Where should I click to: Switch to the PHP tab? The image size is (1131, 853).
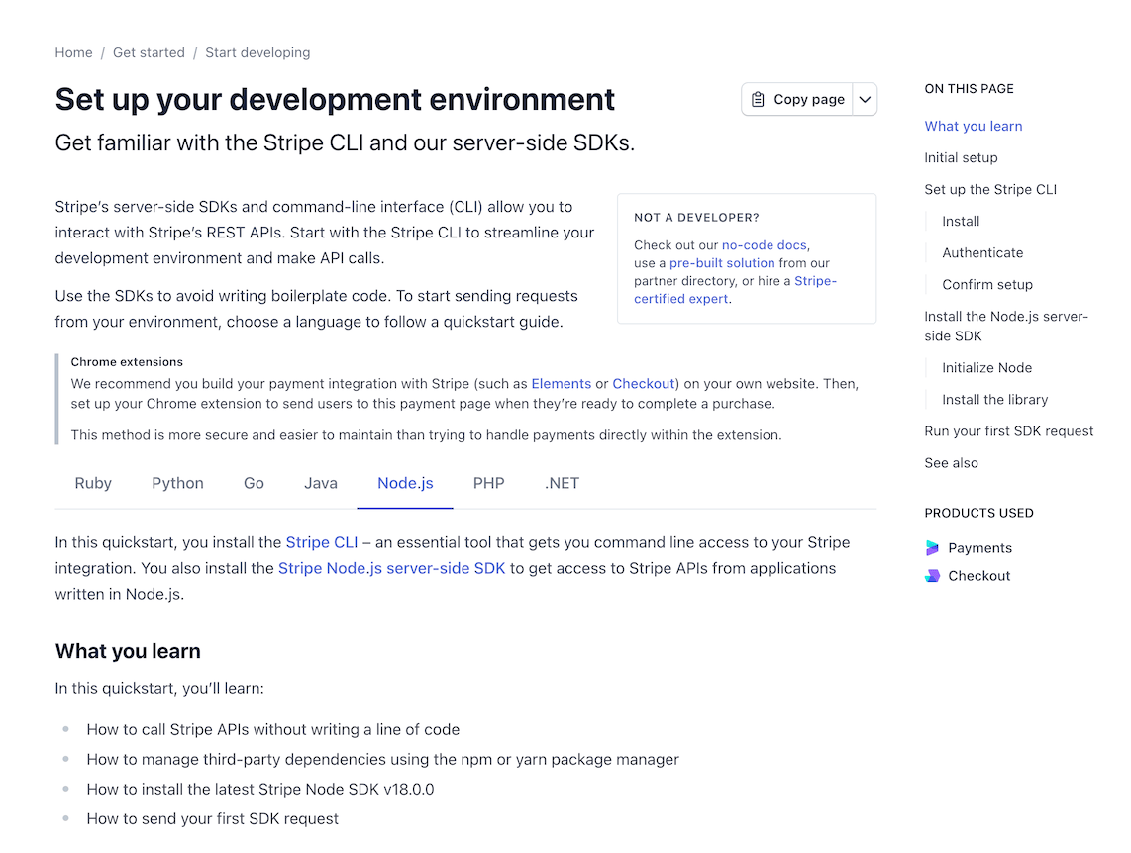point(489,483)
